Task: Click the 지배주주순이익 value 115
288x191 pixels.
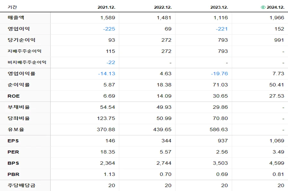Action: pos(110,51)
